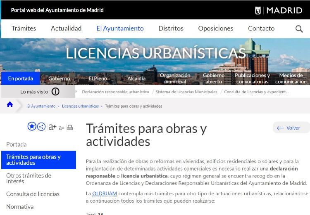Select El Ayuntamiento menu item
Viewport: 310px width, 215px height.
120,28
